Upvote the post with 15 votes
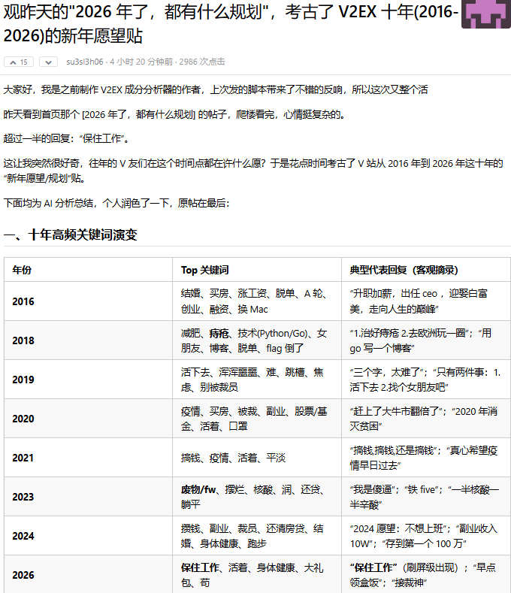Viewport: 511px width, 593px height. click(x=20, y=62)
